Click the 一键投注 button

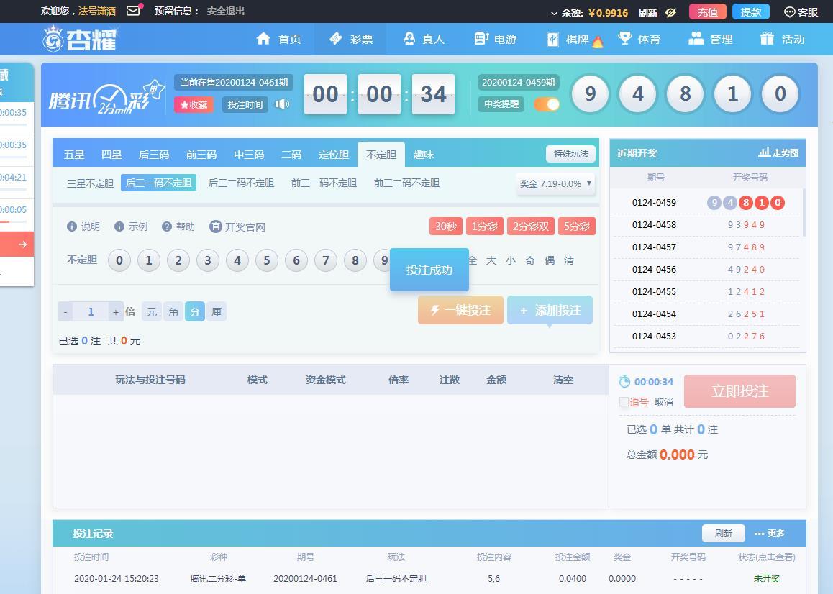pyautogui.click(x=460, y=310)
